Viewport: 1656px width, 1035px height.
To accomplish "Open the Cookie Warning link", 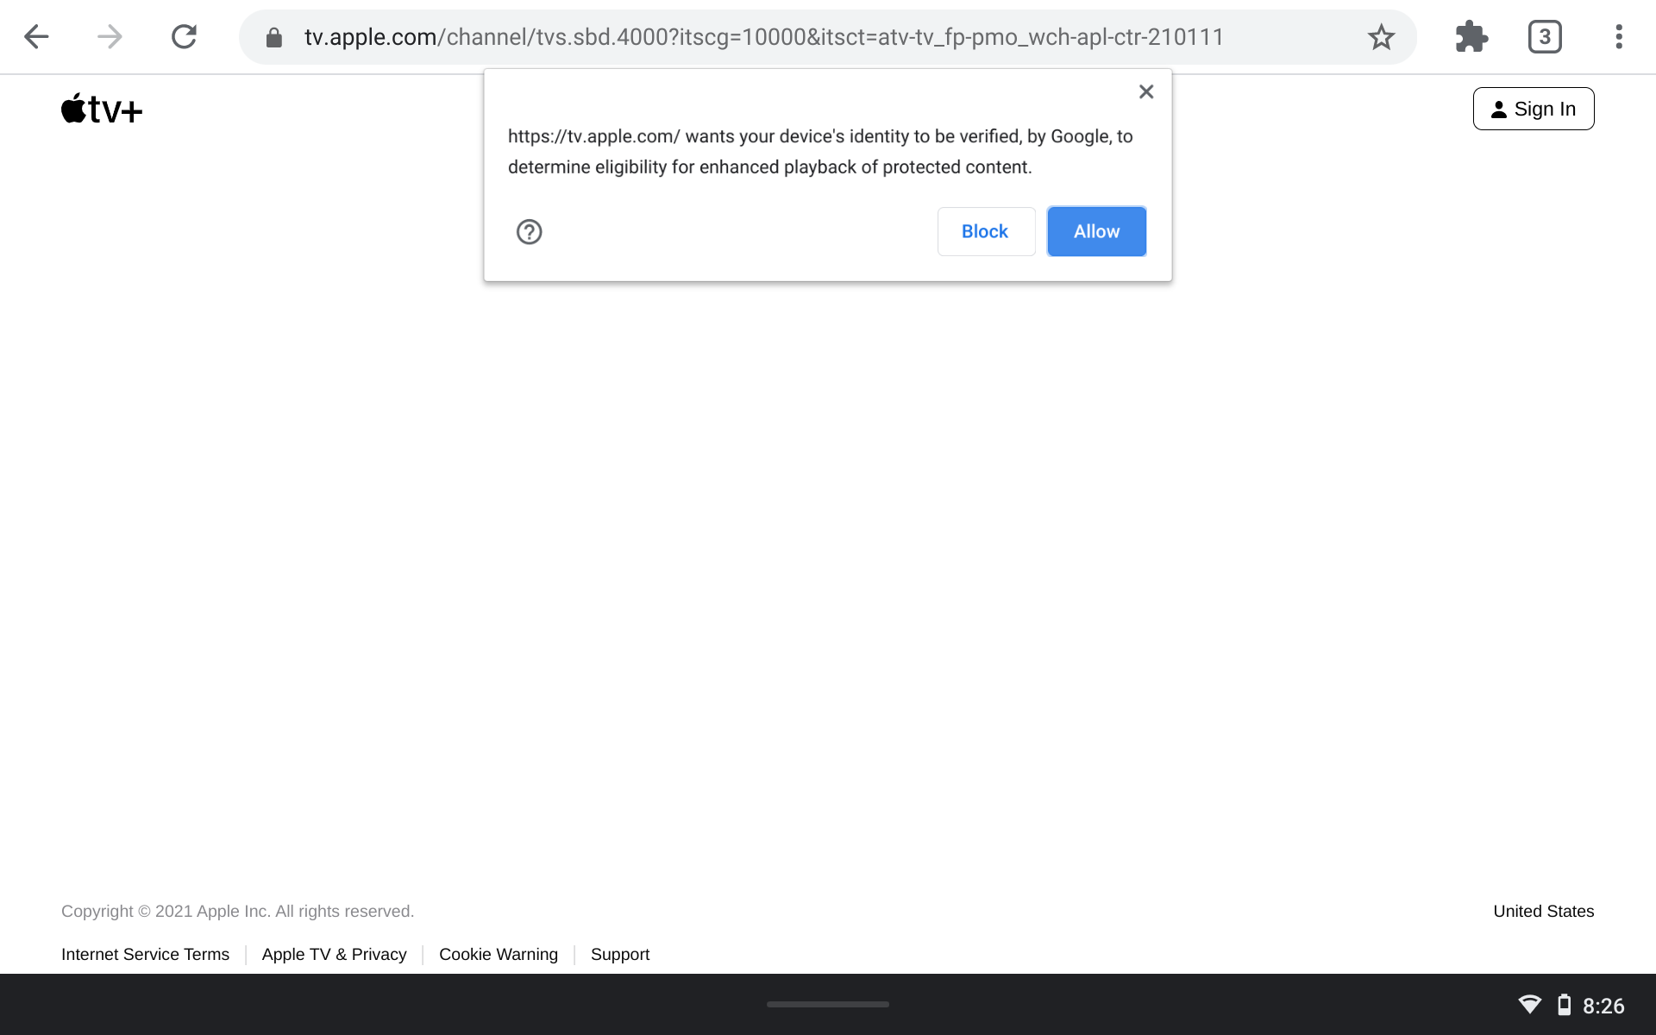I will click(499, 954).
